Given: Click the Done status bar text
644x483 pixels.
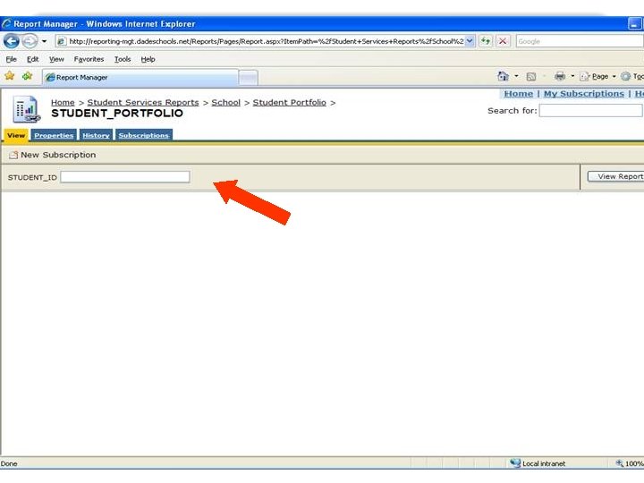Looking at the screenshot, I should coord(9,463).
